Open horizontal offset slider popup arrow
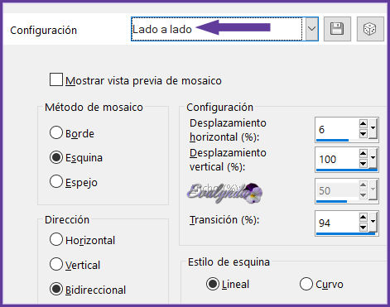Screen dimensions: 390x307 pyautogui.click(x=373, y=128)
